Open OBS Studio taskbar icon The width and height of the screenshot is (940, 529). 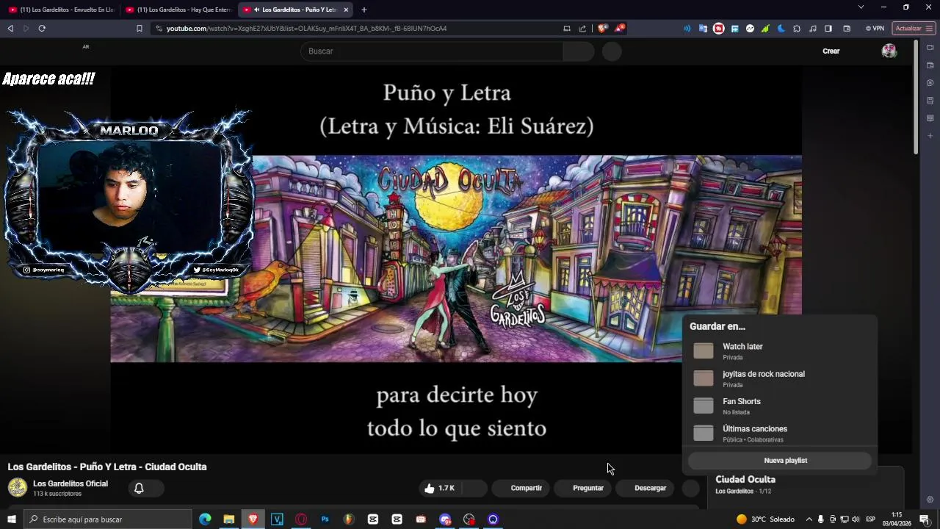(x=469, y=519)
